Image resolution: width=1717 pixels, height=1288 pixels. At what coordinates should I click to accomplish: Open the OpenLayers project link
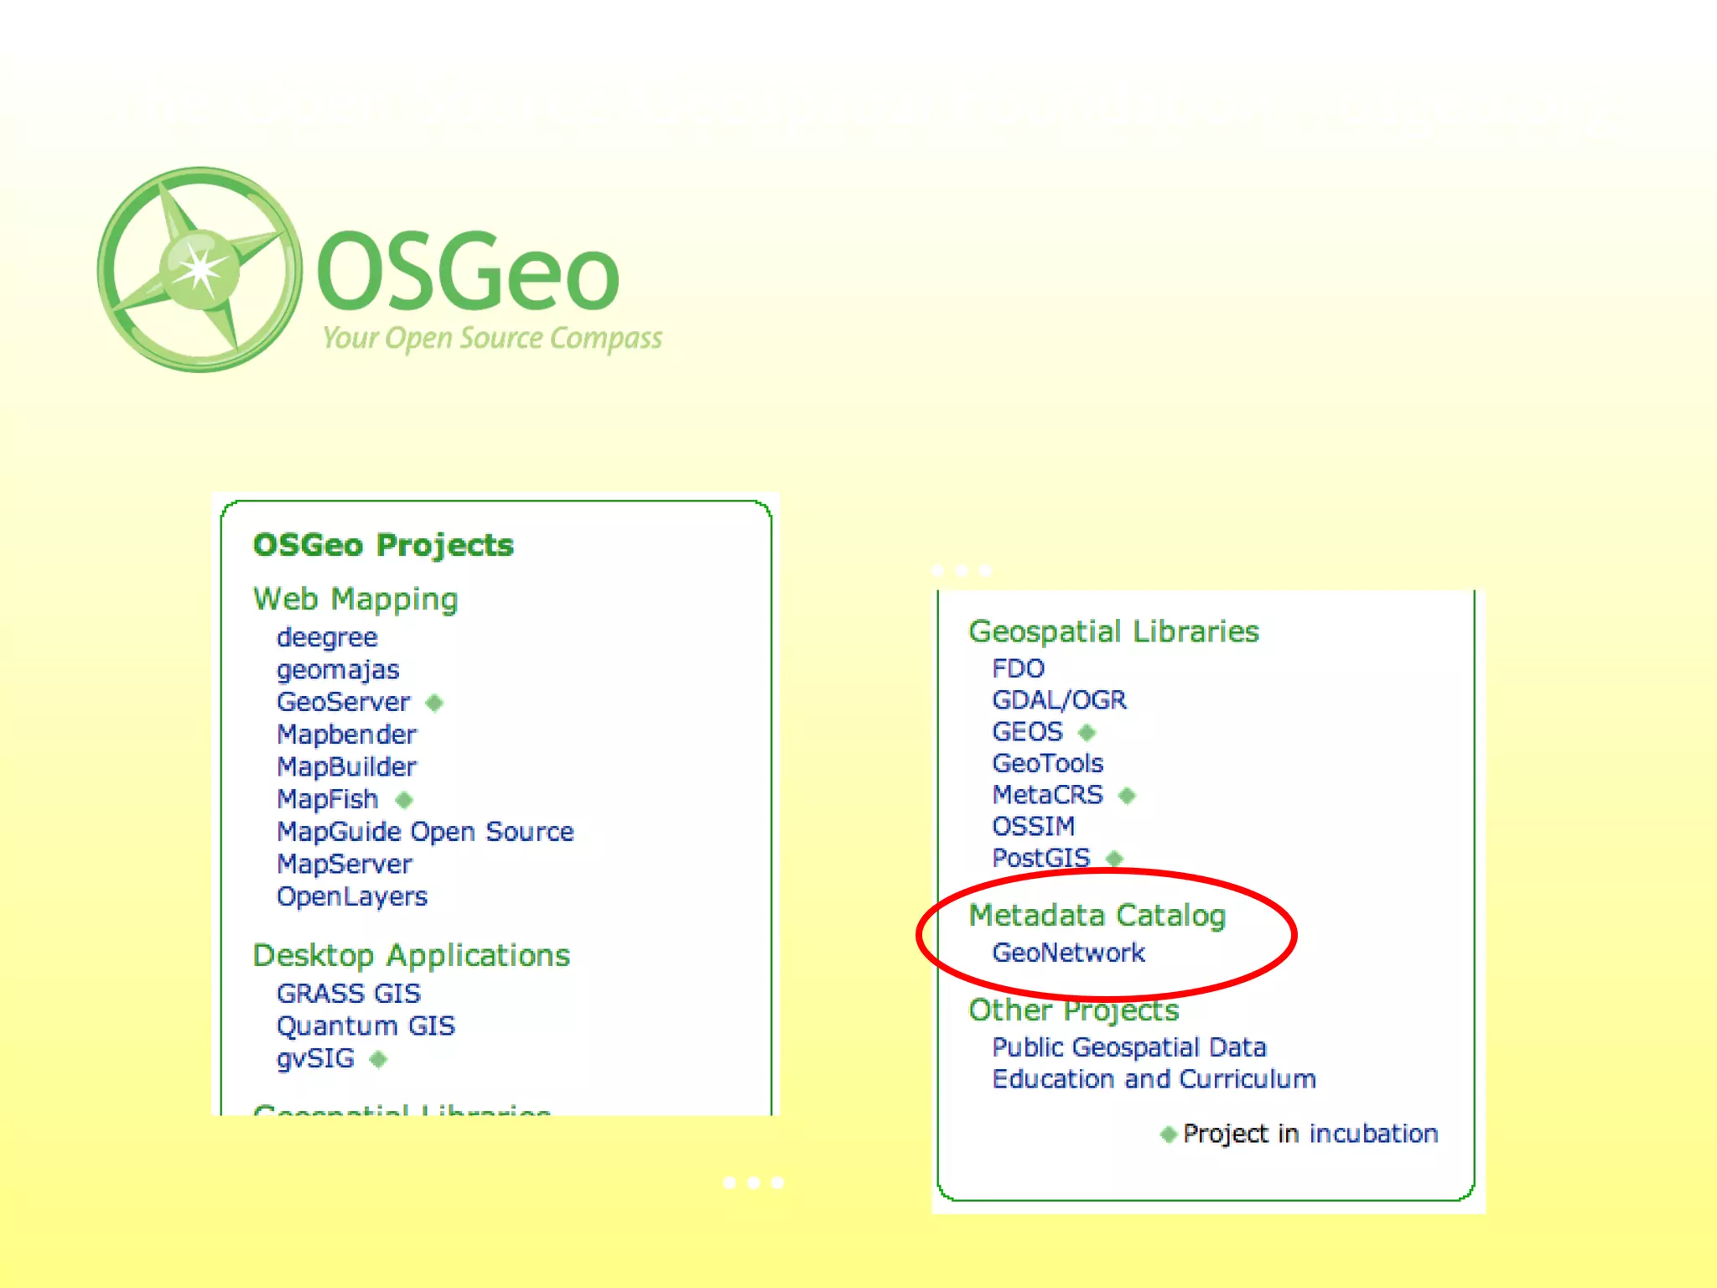tap(352, 896)
